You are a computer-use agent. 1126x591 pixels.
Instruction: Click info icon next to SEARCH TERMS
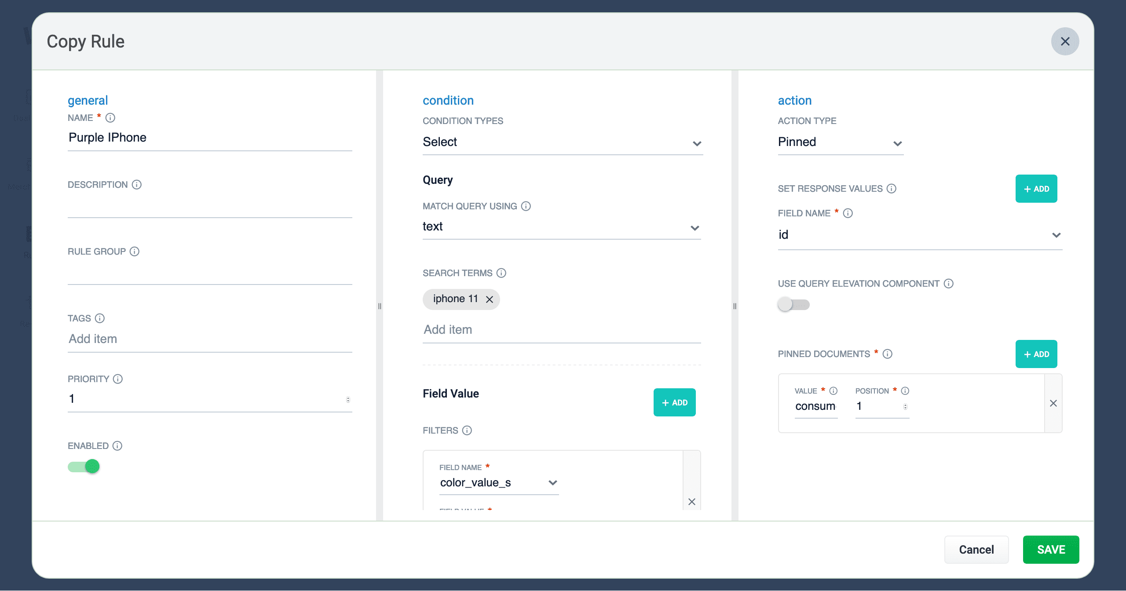[x=501, y=273]
